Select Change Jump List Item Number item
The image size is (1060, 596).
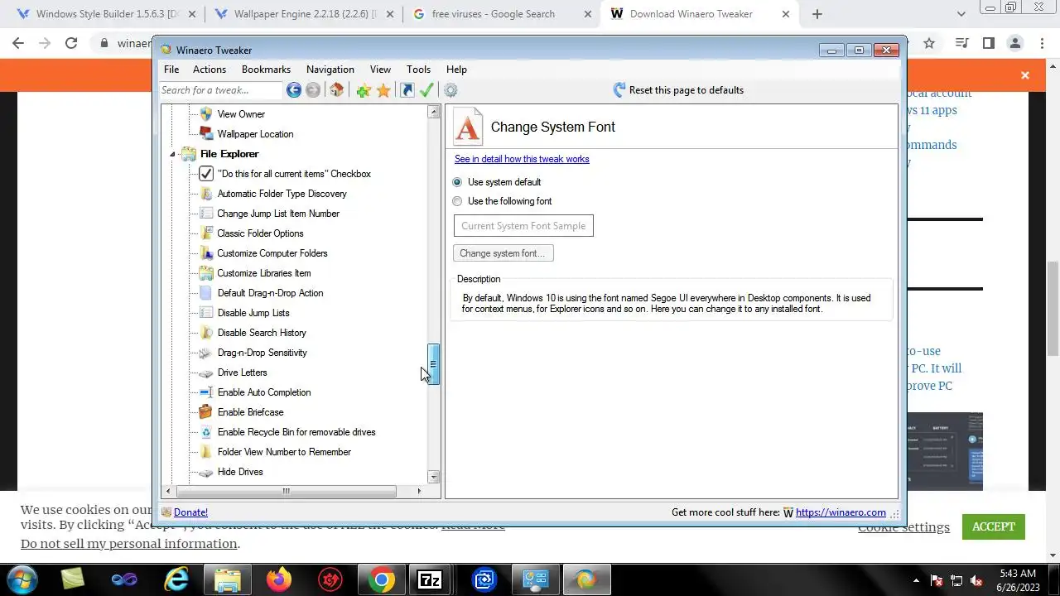pyautogui.click(x=278, y=214)
